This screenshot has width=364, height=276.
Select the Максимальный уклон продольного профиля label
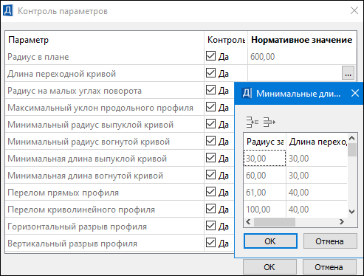[x=100, y=108]
